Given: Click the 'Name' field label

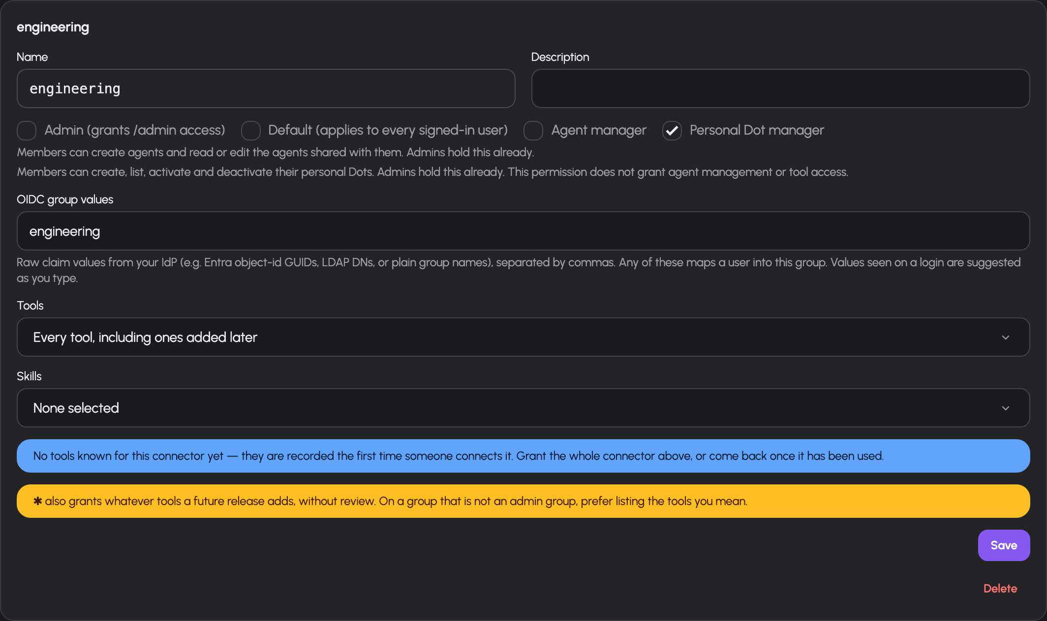Looking at the screenshot, I should (32, 57).
